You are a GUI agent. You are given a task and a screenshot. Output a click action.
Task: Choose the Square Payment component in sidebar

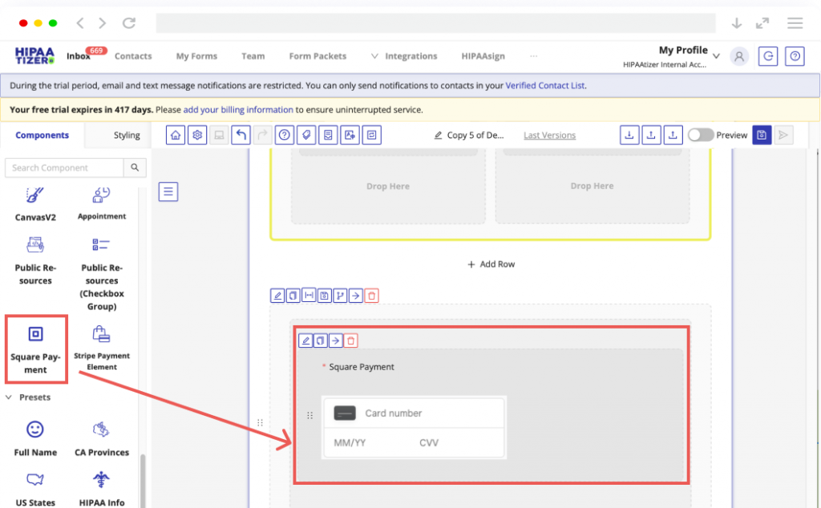click(35, 349)
